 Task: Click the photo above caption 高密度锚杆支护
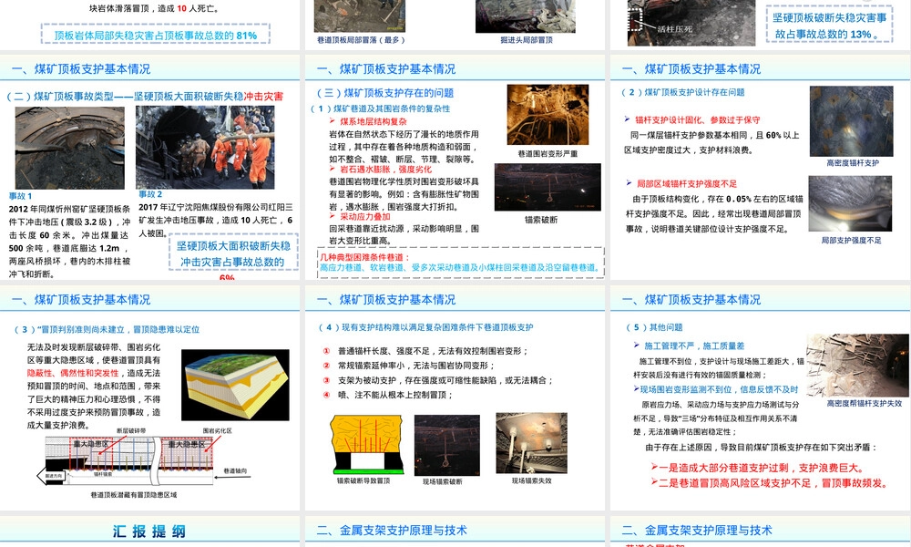coord(851,121)
